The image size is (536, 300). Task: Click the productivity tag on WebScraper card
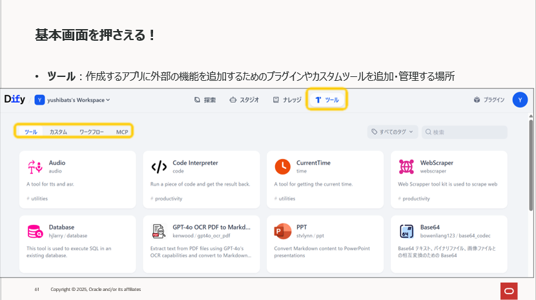click(x=414, y=198)
